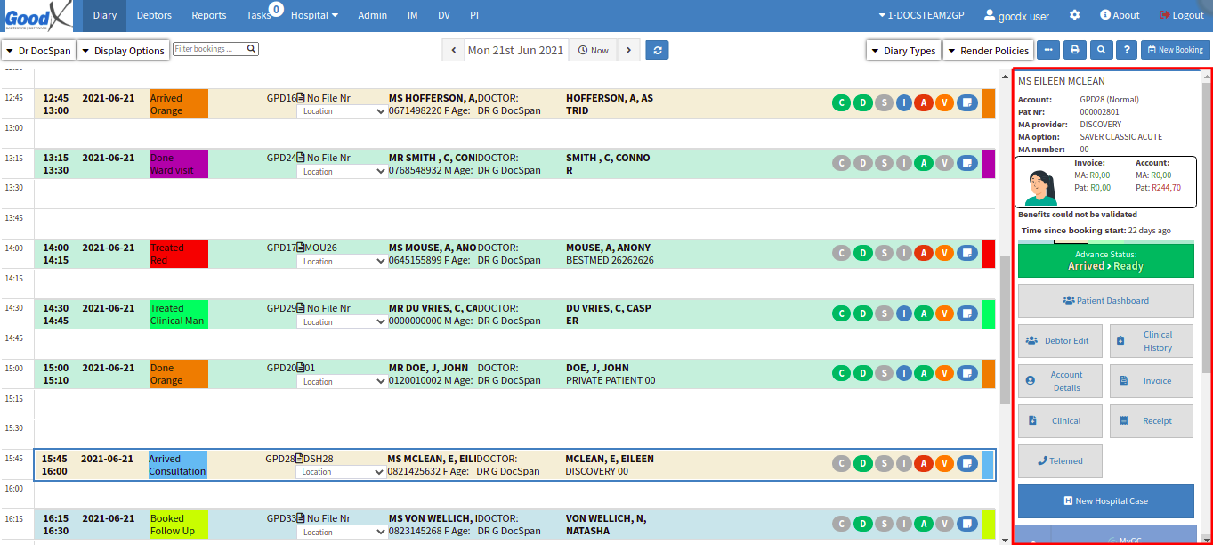Screen dimensions: 1213x545
Task: Open the search magnifier button in toolbar
Action: [1102, 51]
